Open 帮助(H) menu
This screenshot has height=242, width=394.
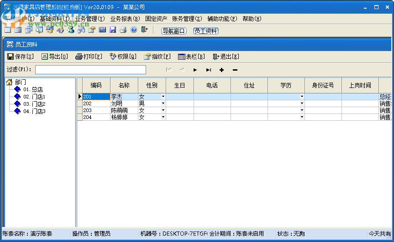252,19
